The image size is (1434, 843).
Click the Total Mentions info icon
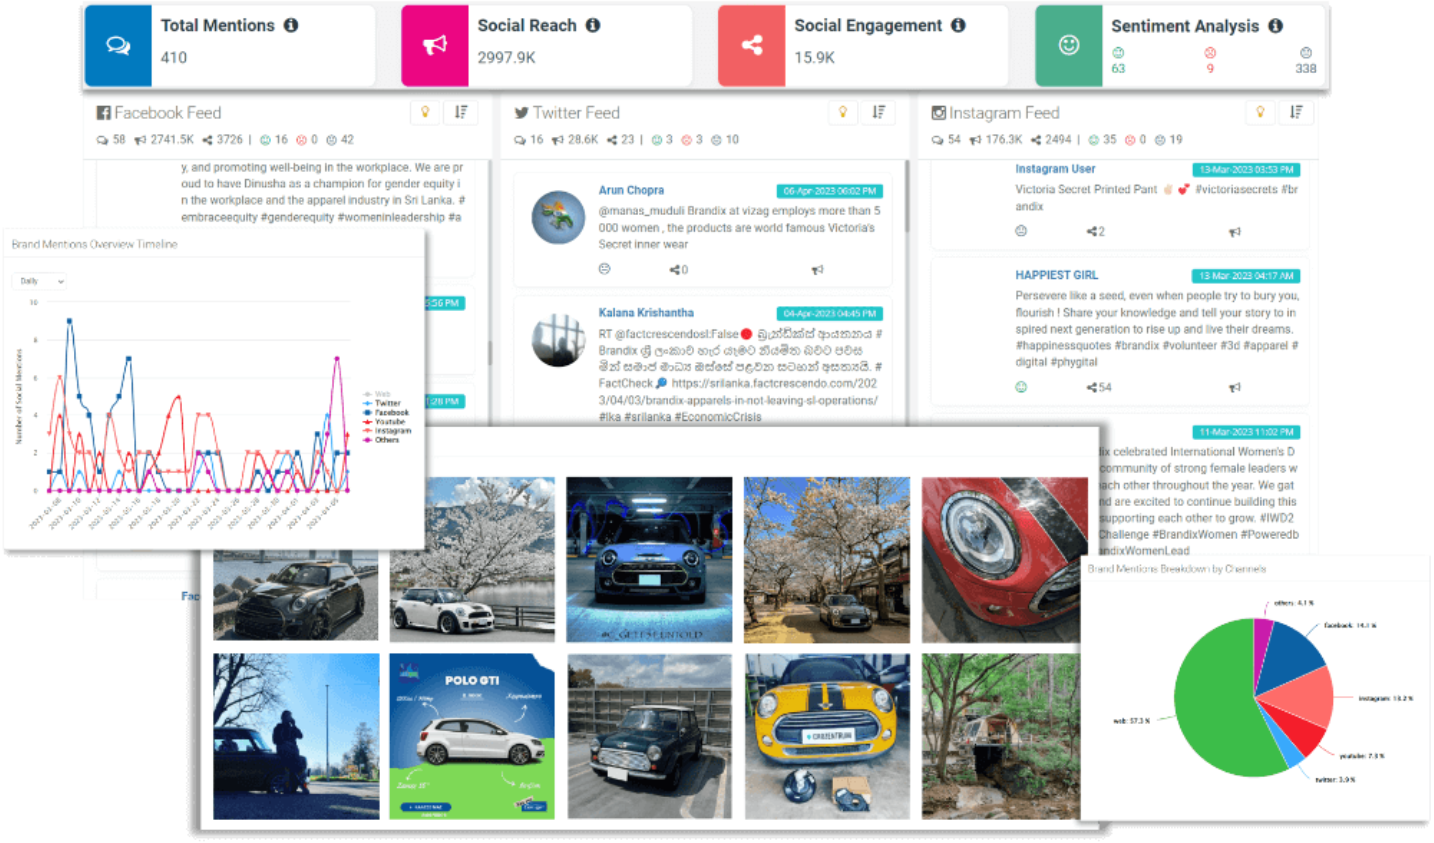(290, 25)
